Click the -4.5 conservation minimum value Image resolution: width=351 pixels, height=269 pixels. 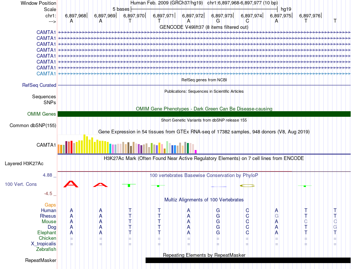pyautogui.click(x=48, y=193)
